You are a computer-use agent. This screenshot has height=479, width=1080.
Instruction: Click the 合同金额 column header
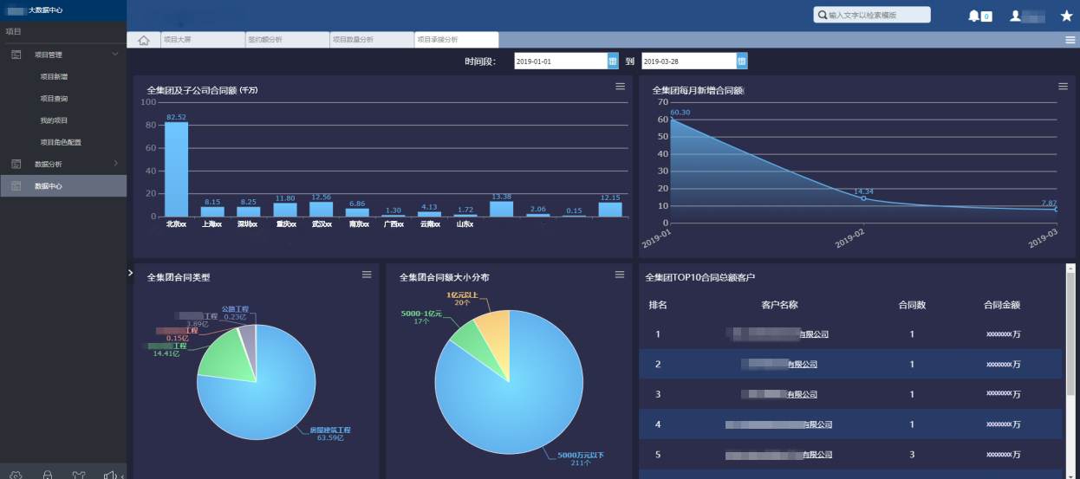point(1001,305)
